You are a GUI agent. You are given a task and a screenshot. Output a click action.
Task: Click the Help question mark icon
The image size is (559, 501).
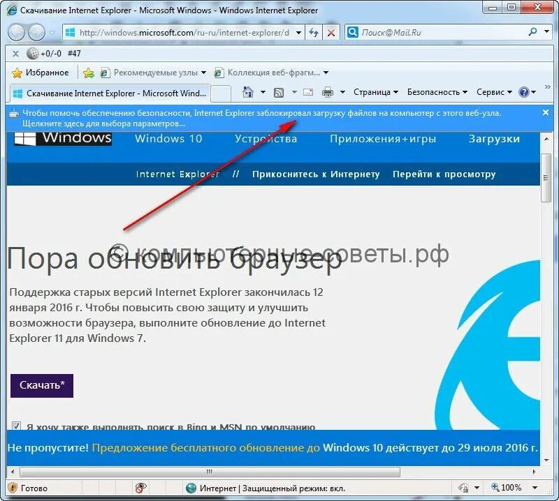523,93
